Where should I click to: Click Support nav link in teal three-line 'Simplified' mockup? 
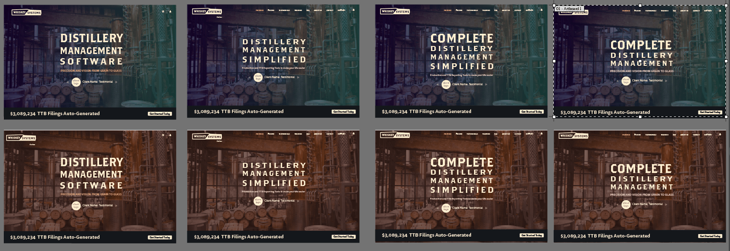point(342,10)
